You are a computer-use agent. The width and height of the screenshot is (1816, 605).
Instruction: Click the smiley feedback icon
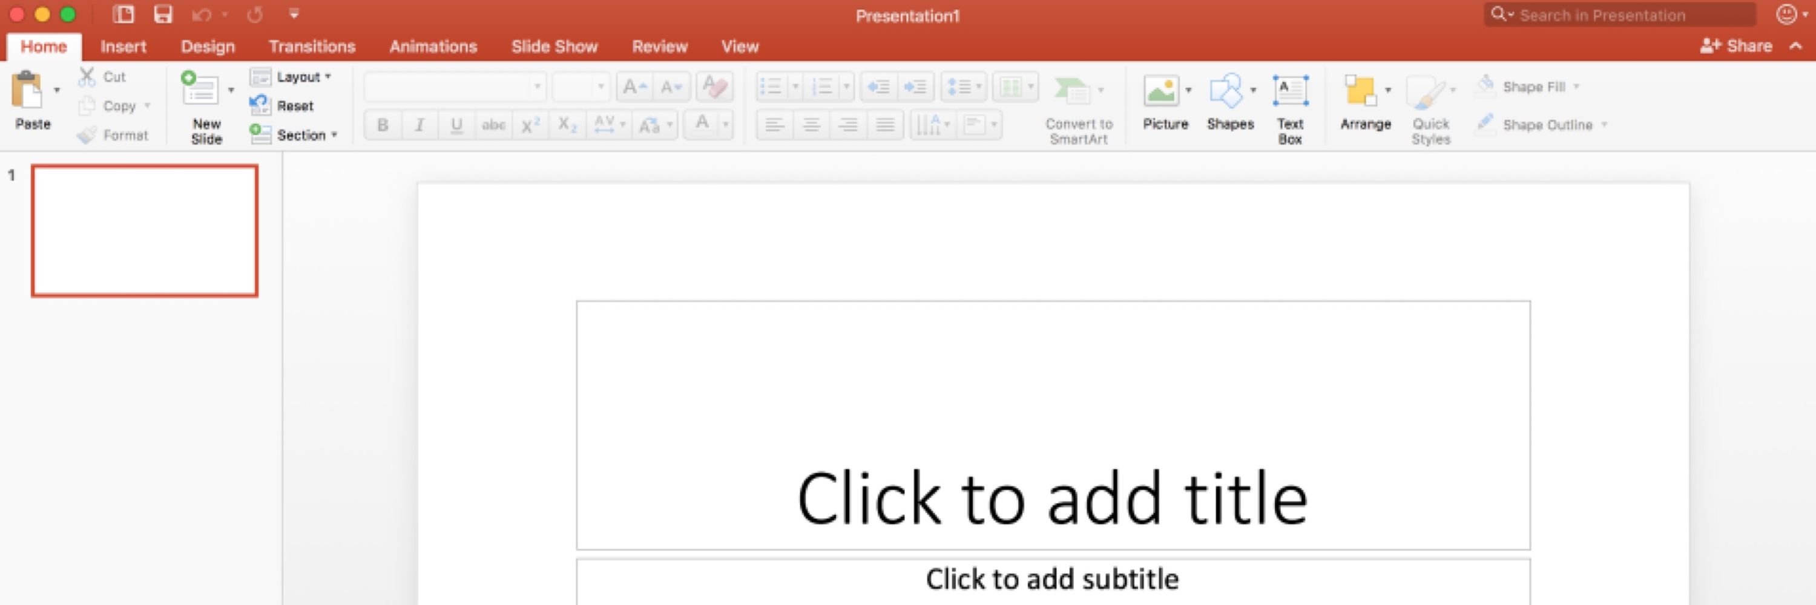tap(1786, 14)
